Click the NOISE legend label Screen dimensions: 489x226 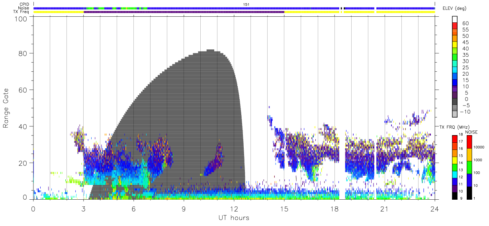[471, 132]
